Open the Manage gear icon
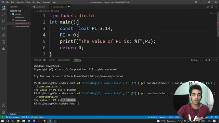The height and width of the screenshot is (123, 219). pos(3,112)
